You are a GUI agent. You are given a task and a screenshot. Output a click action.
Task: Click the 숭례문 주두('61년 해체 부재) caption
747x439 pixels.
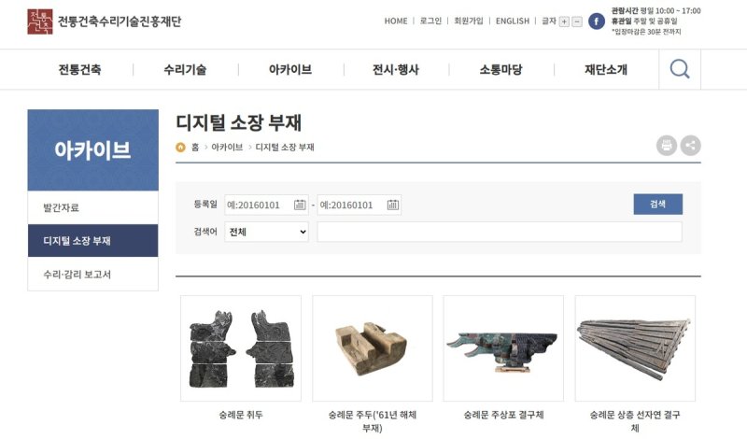[373, 421]
